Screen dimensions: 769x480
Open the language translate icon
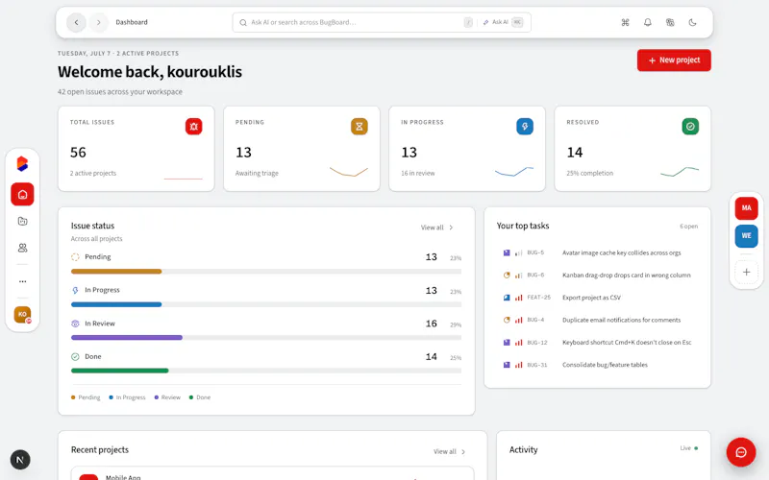point(670,22)
